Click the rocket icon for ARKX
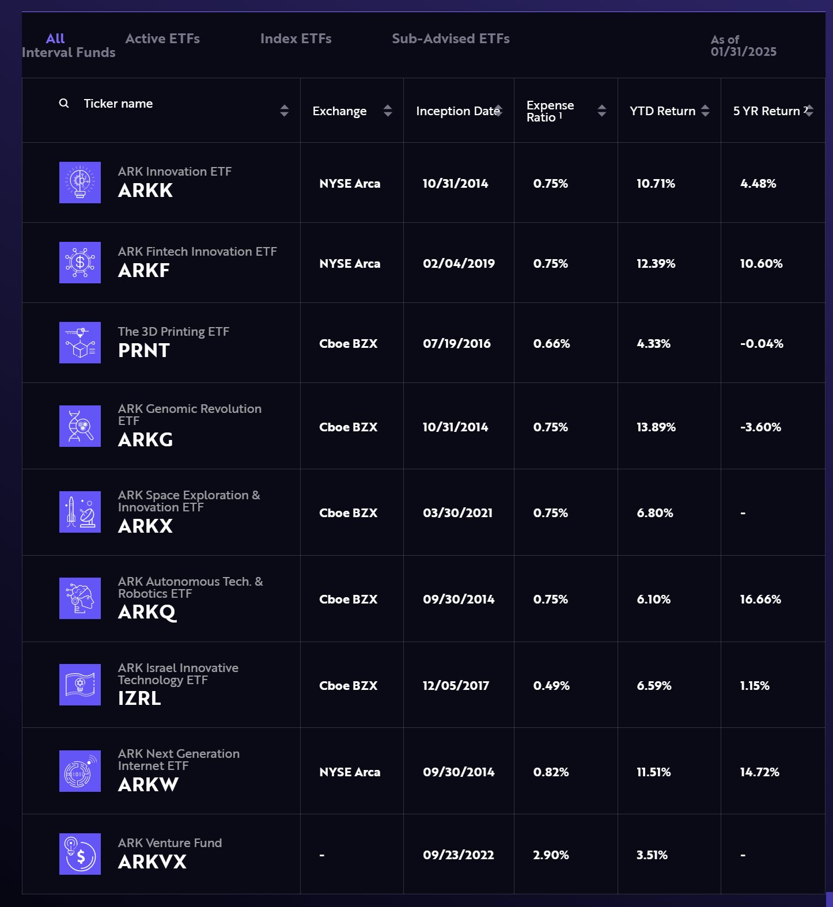Viewport: 833px width, 907px height. click(79, 512)
